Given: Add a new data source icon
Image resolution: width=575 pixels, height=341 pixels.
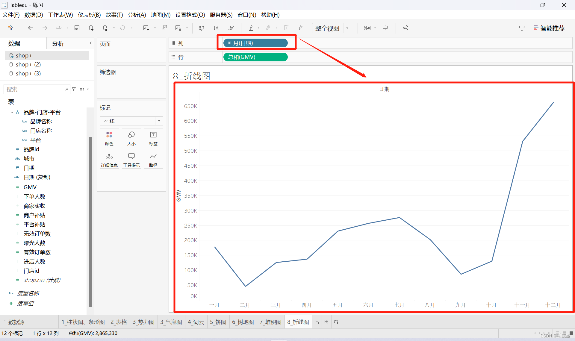Looking at the screenshot, I should pos(91,28).
